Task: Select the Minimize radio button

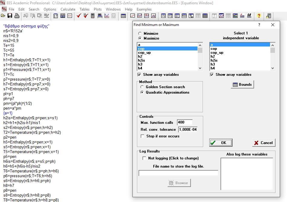Action: tap(140, 34)
